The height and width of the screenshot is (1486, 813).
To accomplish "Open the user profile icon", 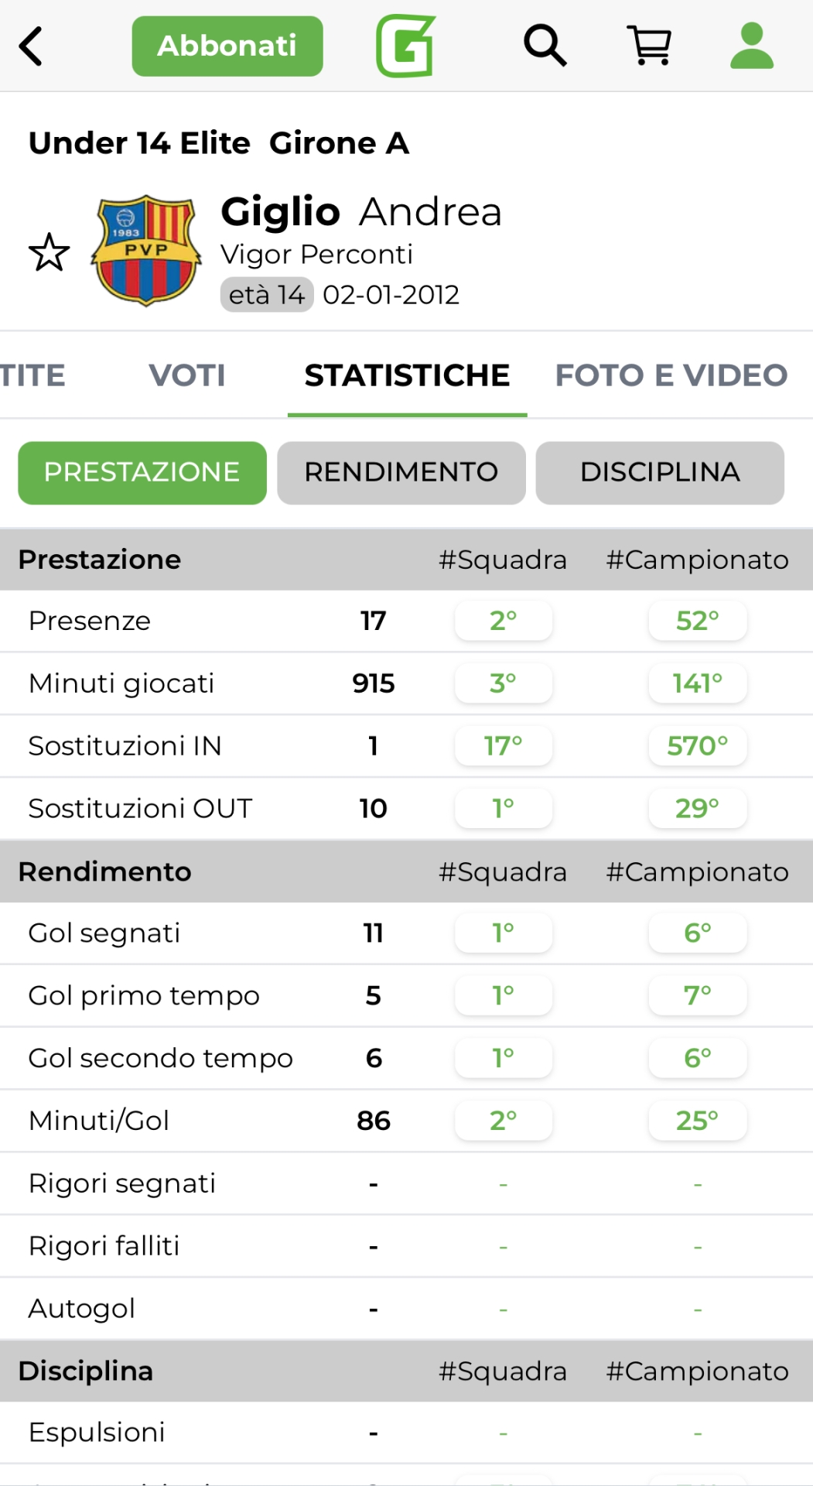I will 752,46.
